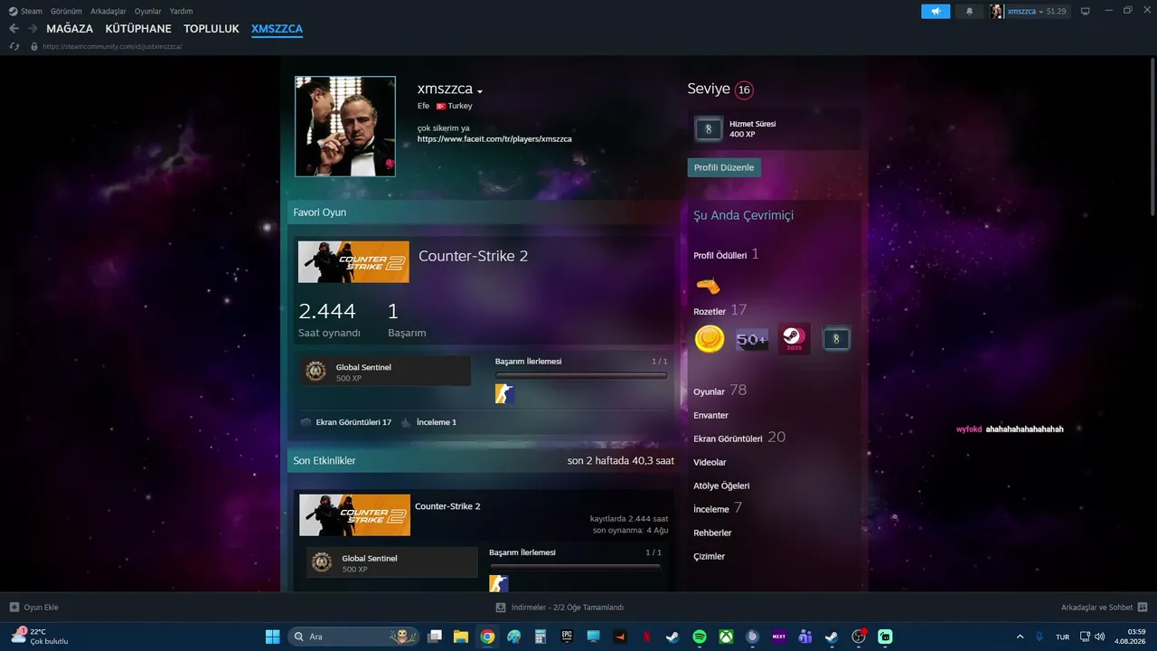Open the account menu showing $1.29

(x=1029, y=11)
